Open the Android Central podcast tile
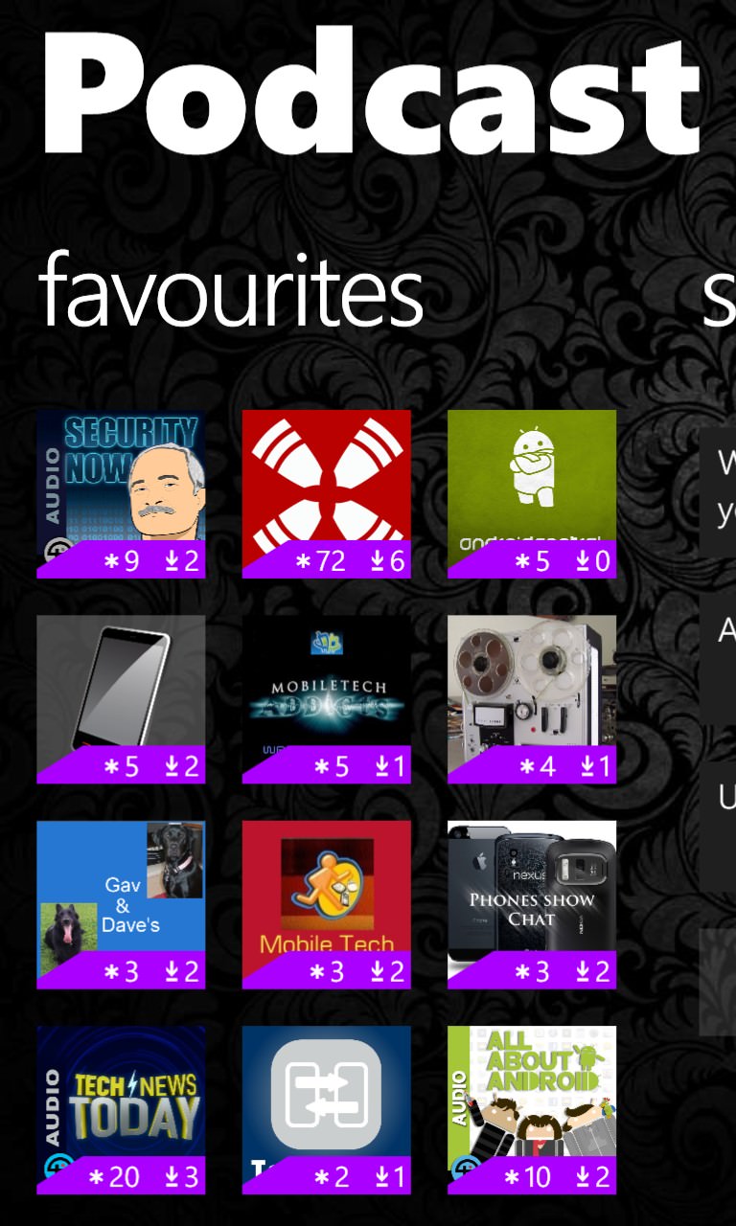The height and width of the screenshot is (1226, 736). point(532,494)
